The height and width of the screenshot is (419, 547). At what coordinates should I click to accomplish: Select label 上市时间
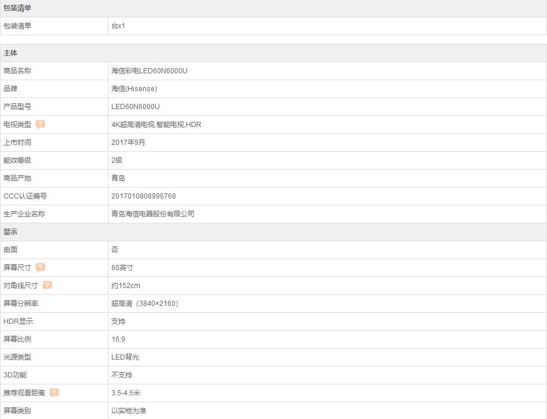tap(17, 143)
